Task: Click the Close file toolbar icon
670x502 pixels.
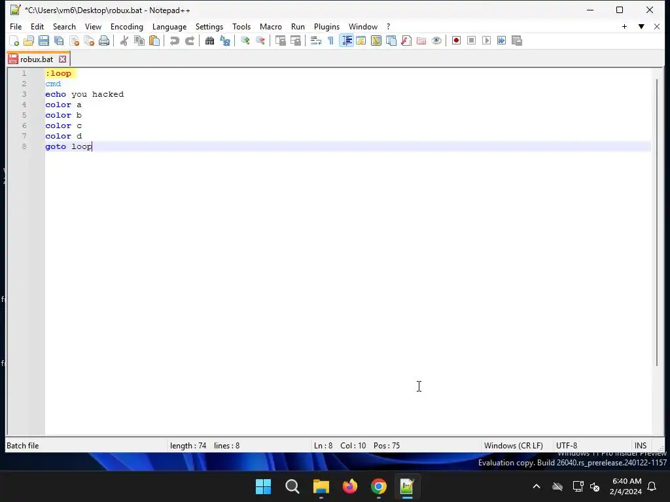Action: (74, 41)
